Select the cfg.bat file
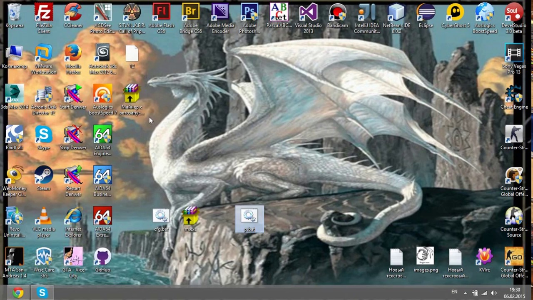This screenshot has width=533, height=300. pyautogui.click(x=161, y=217)
